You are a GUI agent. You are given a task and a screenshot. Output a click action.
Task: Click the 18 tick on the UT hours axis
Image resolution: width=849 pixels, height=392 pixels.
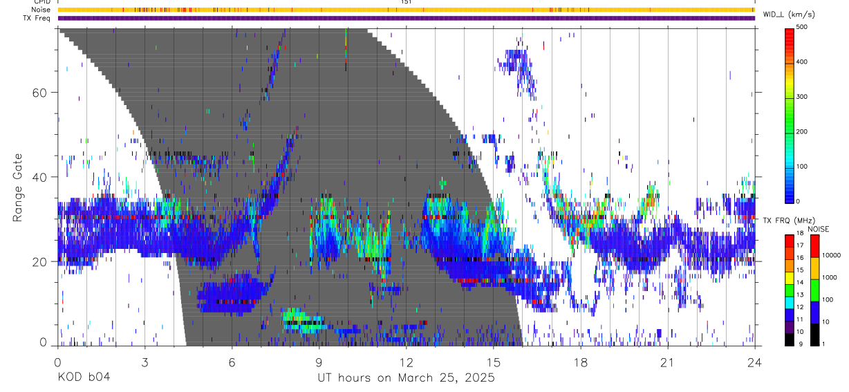(581, 362)
